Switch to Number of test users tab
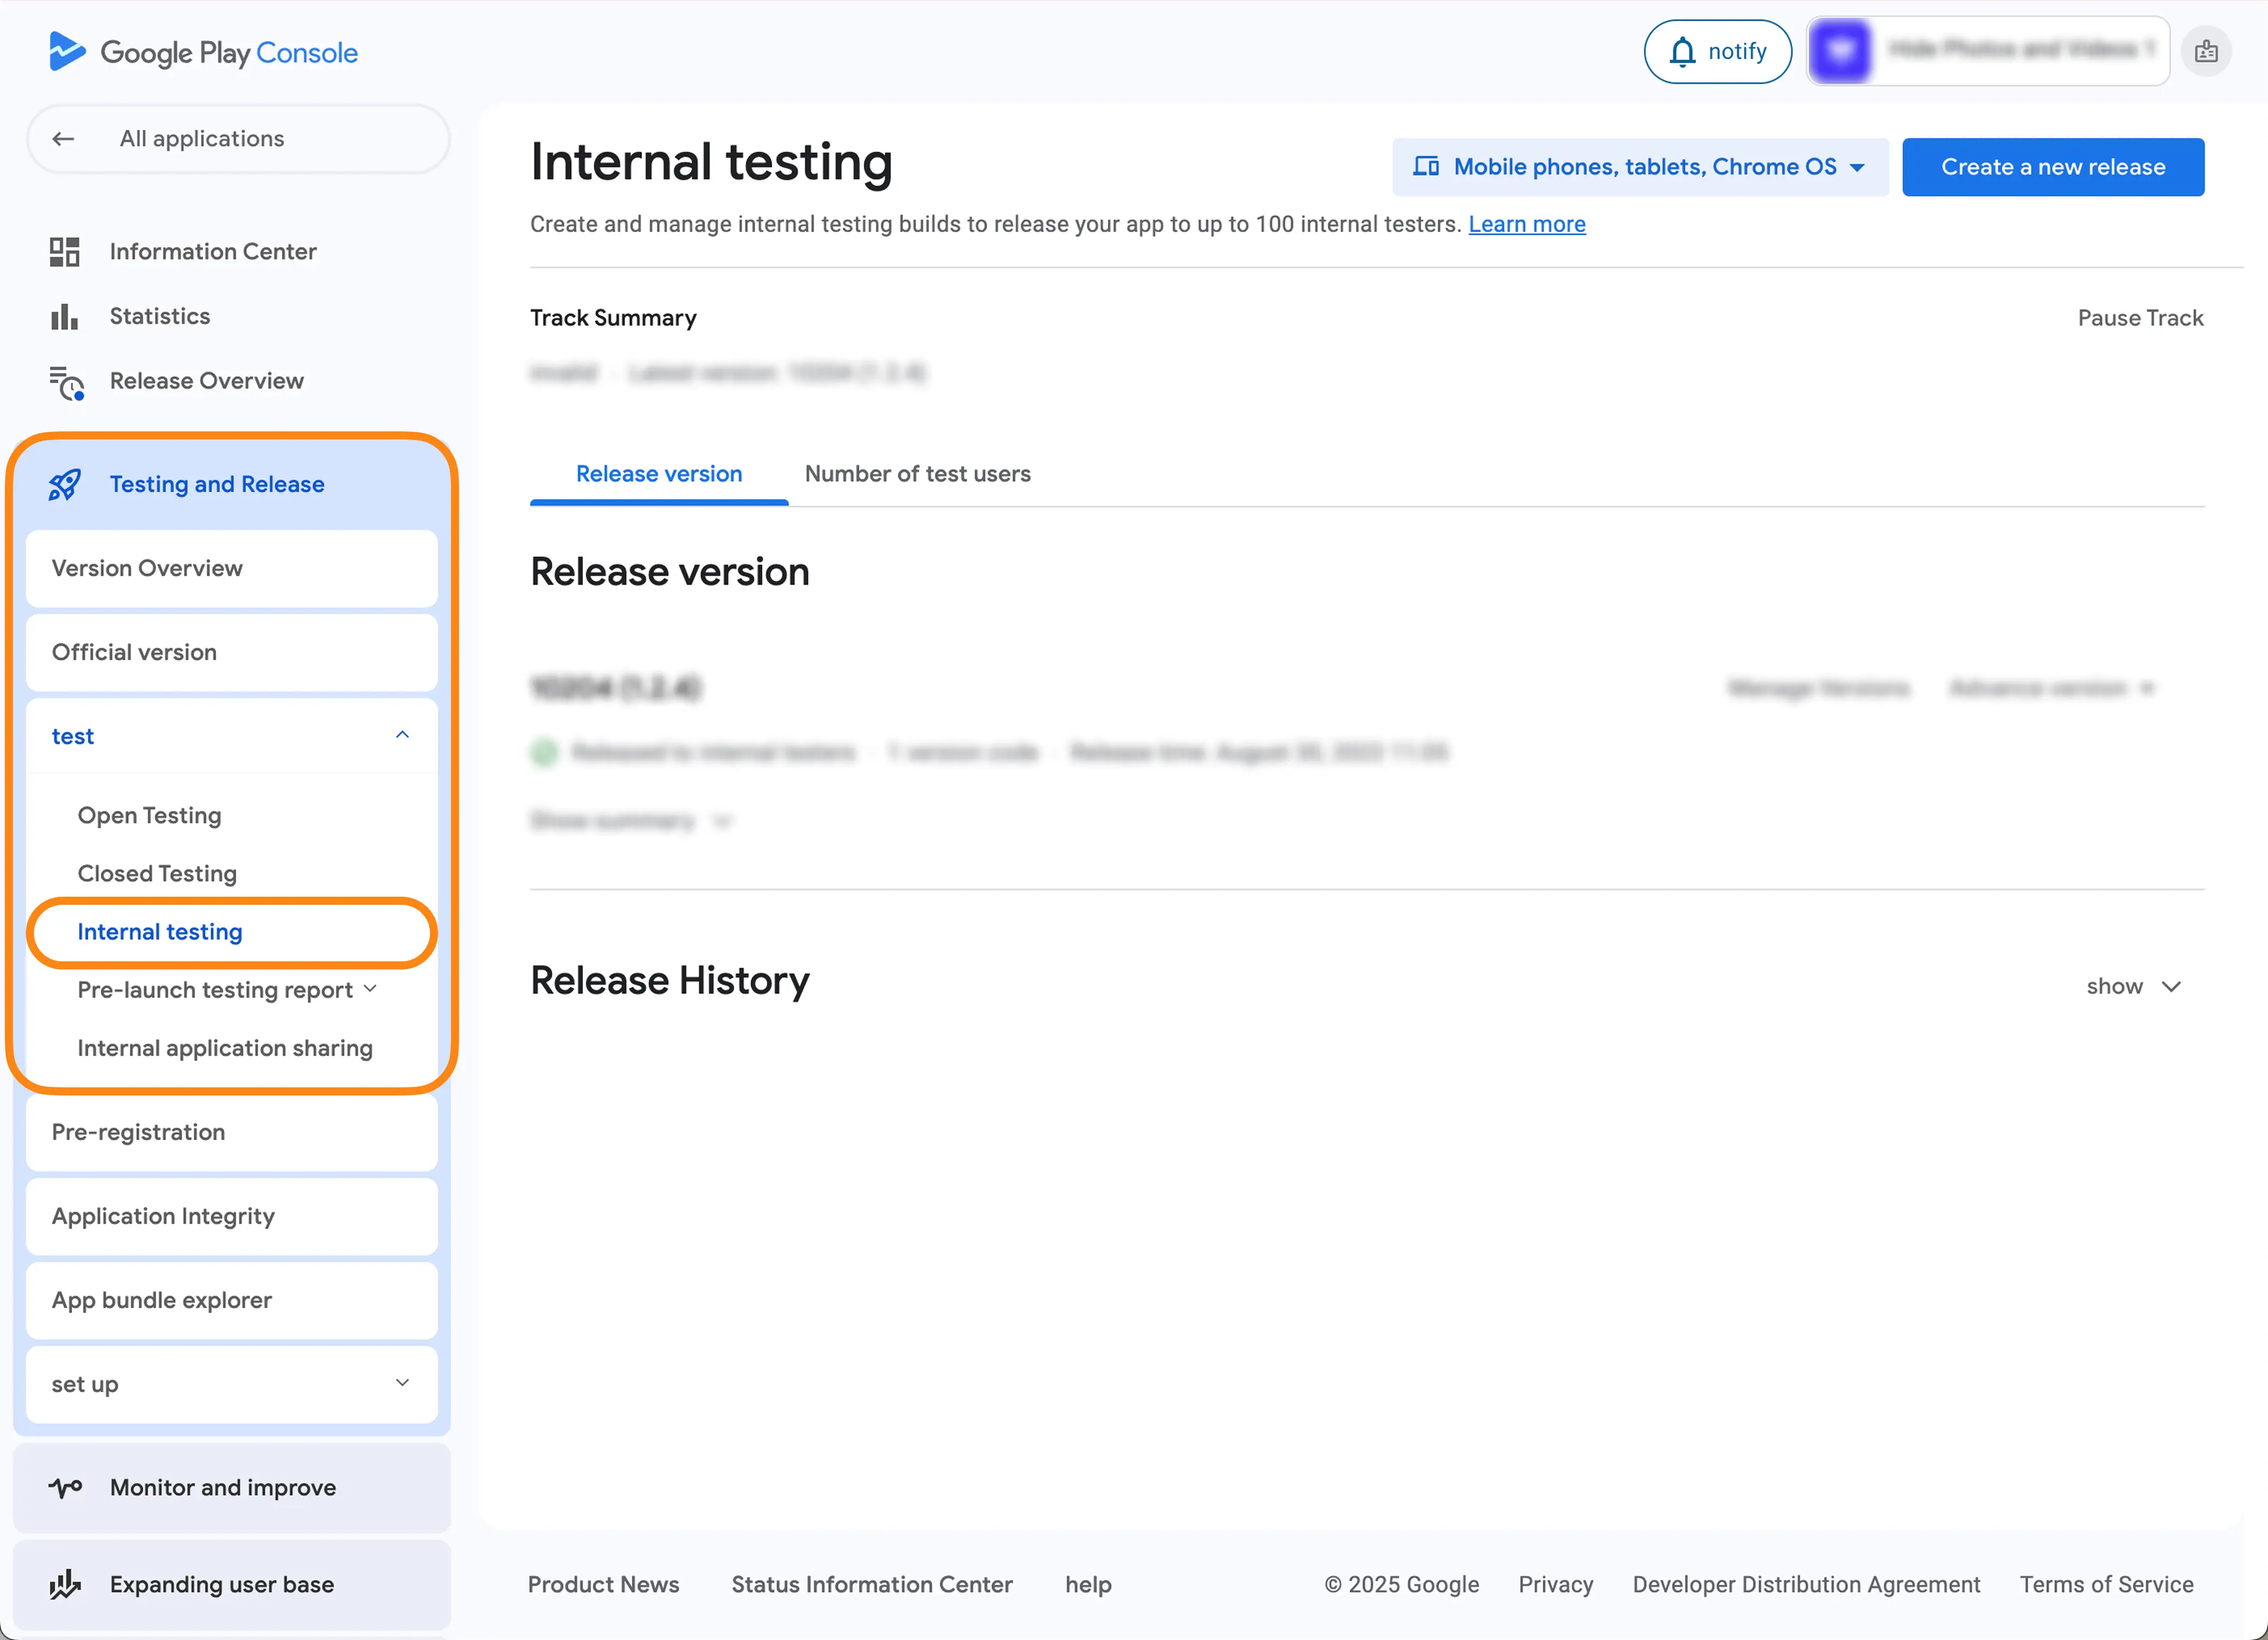The image size is (2268, 1640). 917,474
